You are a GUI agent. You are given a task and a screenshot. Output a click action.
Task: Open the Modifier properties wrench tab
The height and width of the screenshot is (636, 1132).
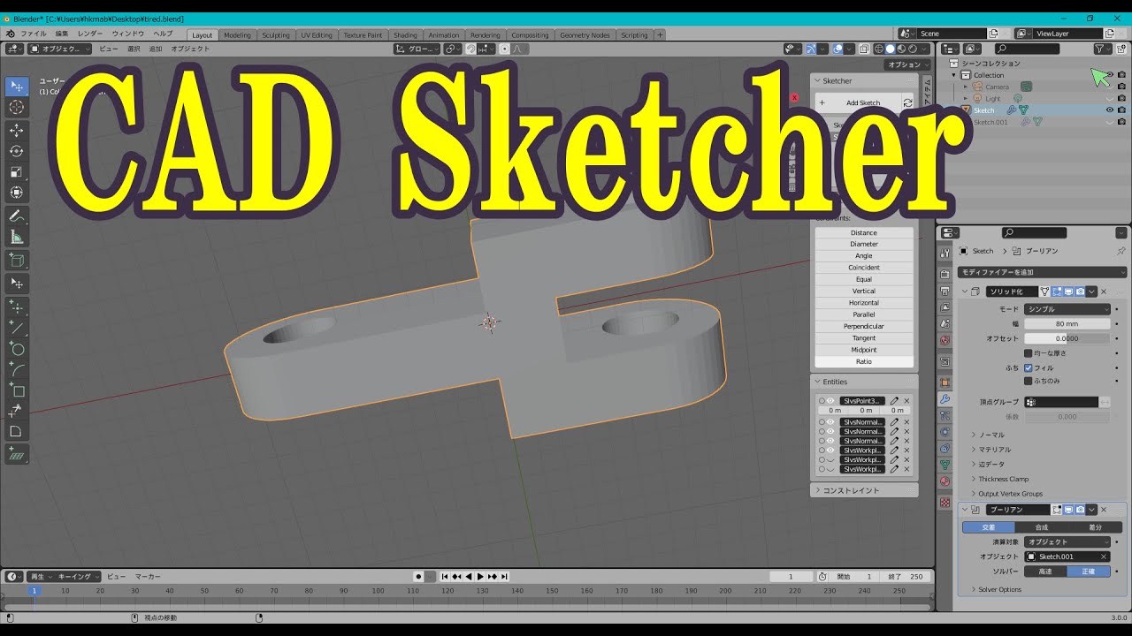click(945, 398)
